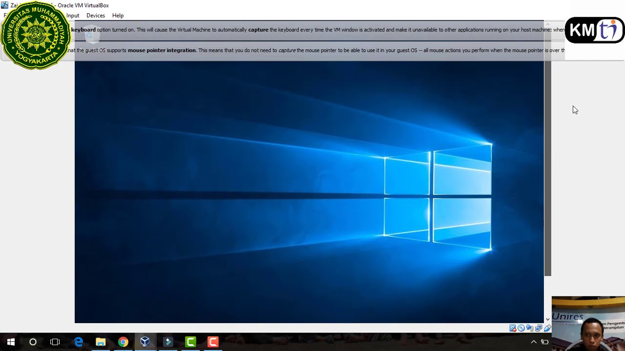This screenshot has width=625, height=351.
Task: Open the Windows Start menu on host taskbar
Action: [11, 342]
